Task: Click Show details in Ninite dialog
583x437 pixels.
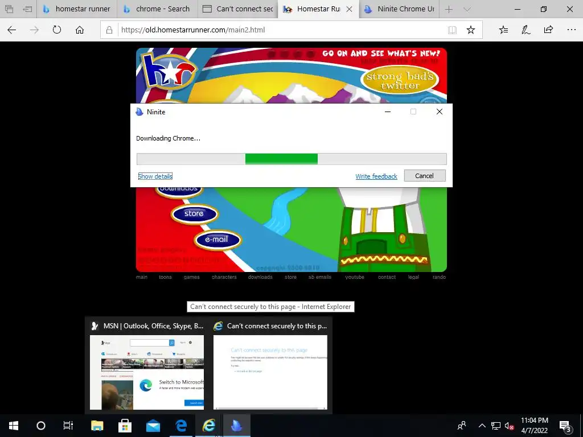Action: 155,176
